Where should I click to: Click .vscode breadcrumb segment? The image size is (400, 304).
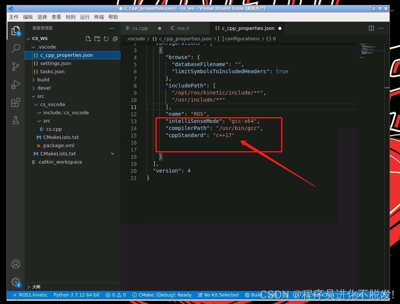pyautogui.click(x=136, y=39)
